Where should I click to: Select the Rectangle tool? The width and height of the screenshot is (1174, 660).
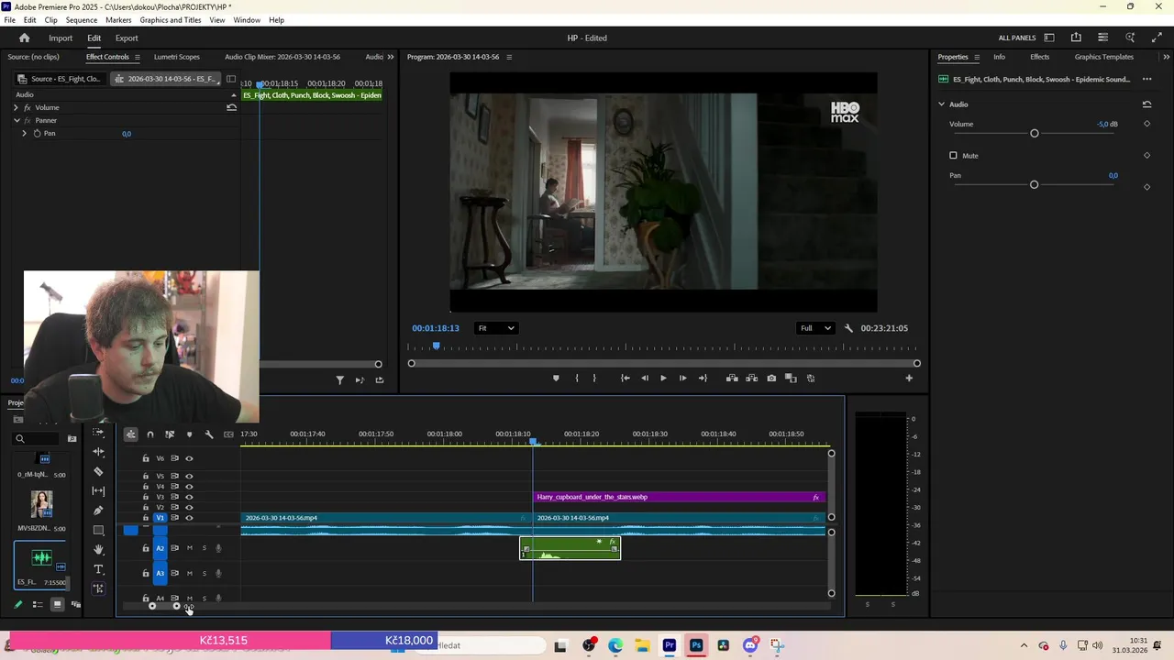click(x=98, y=530)
